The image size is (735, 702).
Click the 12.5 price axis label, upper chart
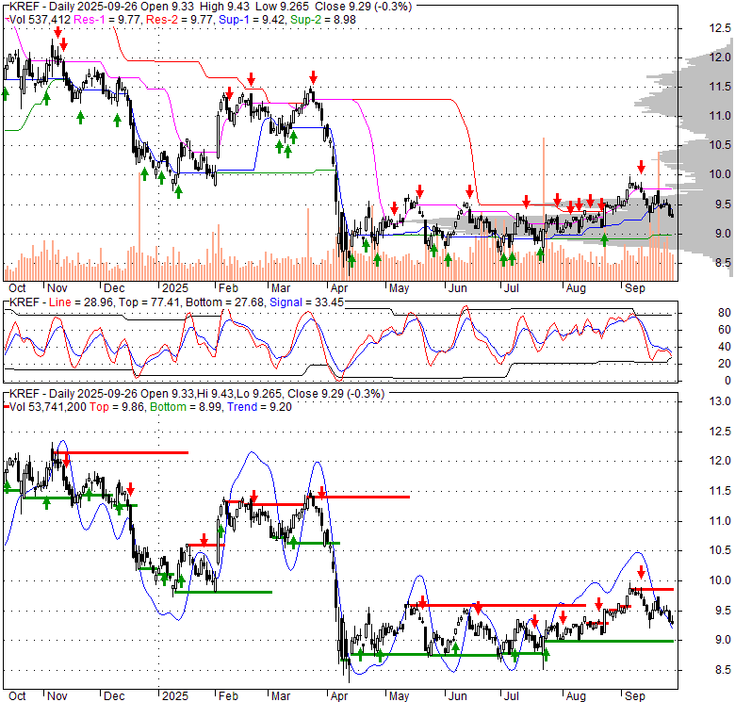pyautogui.click(x=720, y=28)
